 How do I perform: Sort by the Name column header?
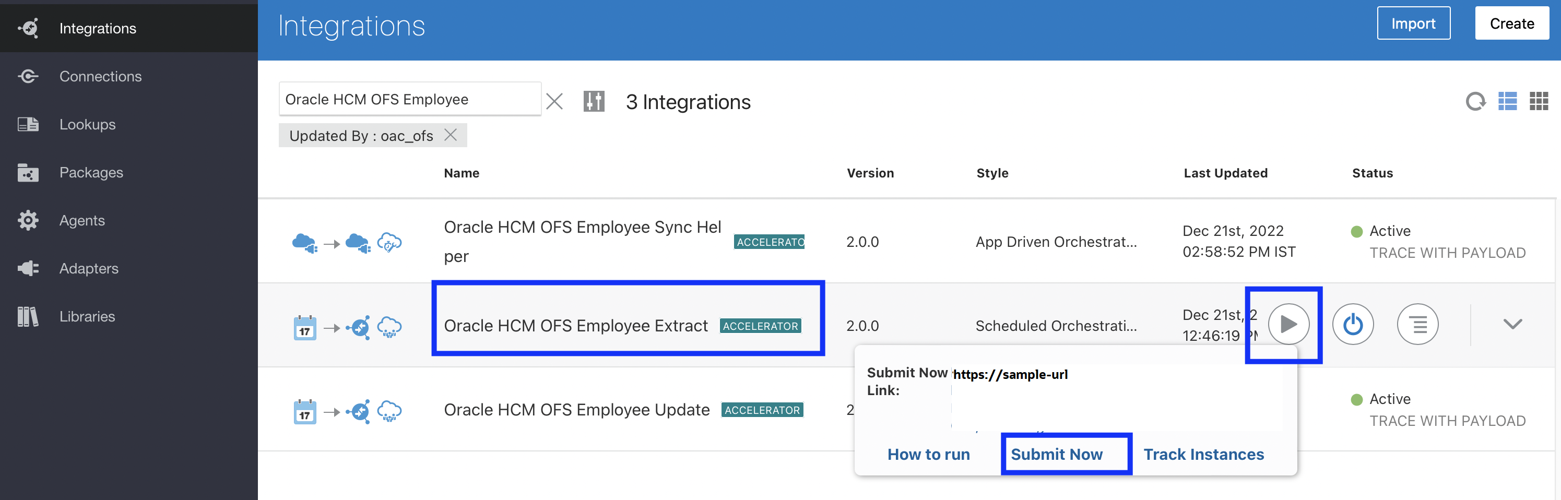[x=461, y=173]
